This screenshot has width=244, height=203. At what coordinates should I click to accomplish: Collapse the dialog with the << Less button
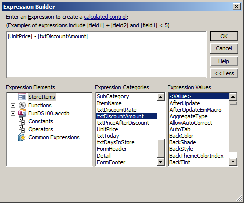(x=224, y=73)
